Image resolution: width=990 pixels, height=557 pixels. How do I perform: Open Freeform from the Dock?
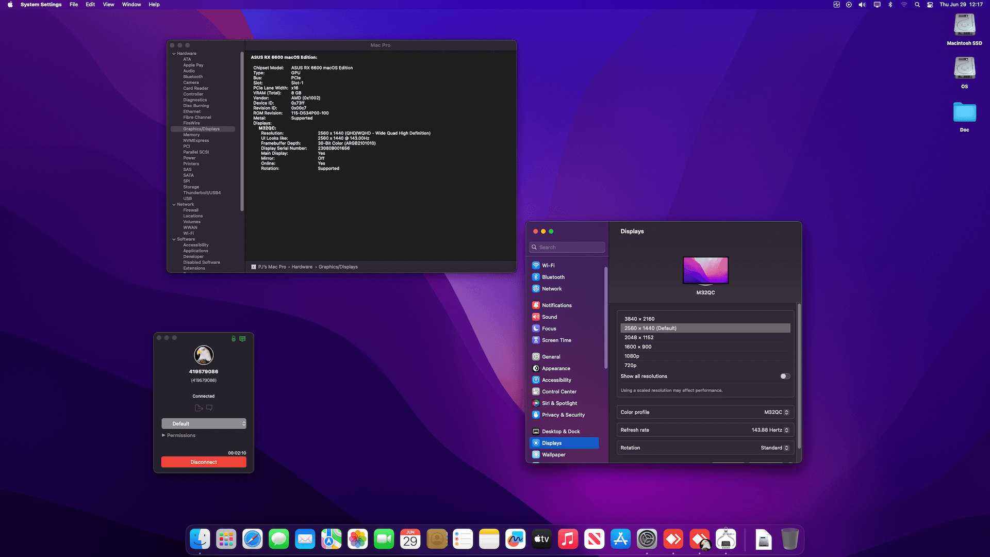click(515, 539)
